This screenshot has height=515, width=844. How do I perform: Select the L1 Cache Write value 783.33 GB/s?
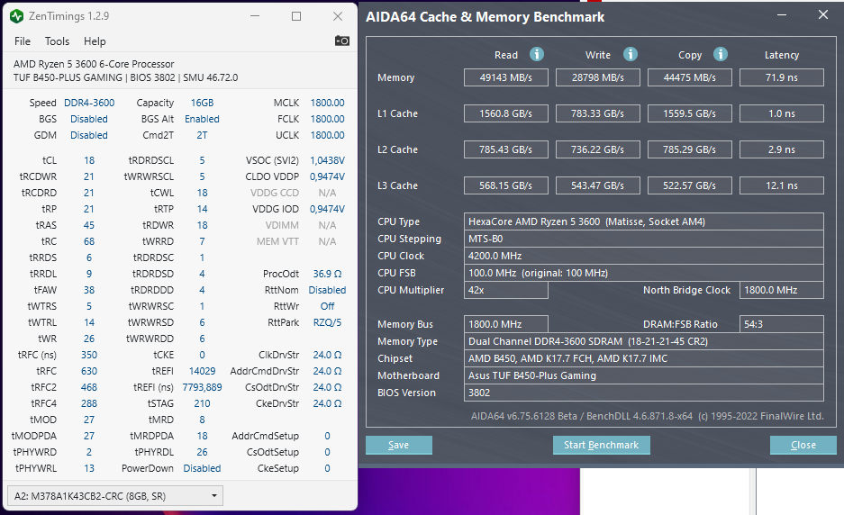point(598,113)
